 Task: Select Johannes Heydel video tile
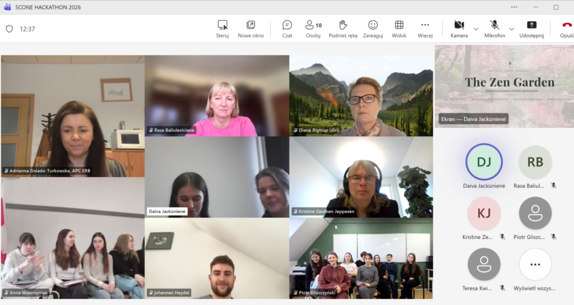click(217, 258)
